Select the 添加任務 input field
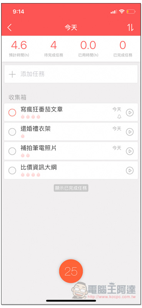The width and height of the screenshot is (142, 308). [71, 74]
